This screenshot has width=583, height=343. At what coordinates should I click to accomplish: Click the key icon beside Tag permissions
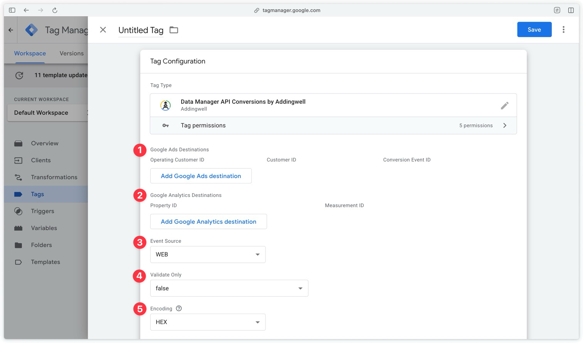click(x=165, y=126)
